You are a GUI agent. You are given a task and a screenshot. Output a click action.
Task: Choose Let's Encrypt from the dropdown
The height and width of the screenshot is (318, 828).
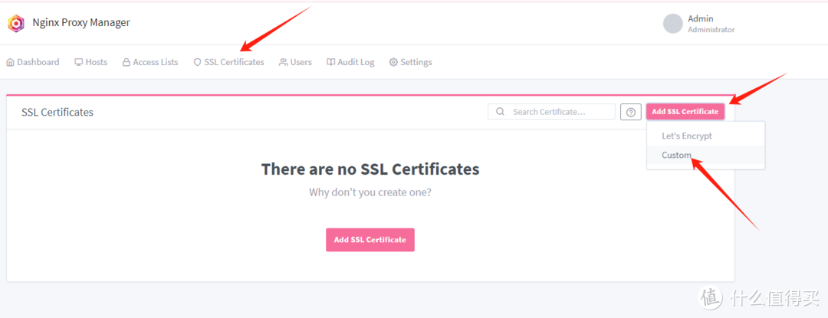pyautogui.click(x=705, y=136)
